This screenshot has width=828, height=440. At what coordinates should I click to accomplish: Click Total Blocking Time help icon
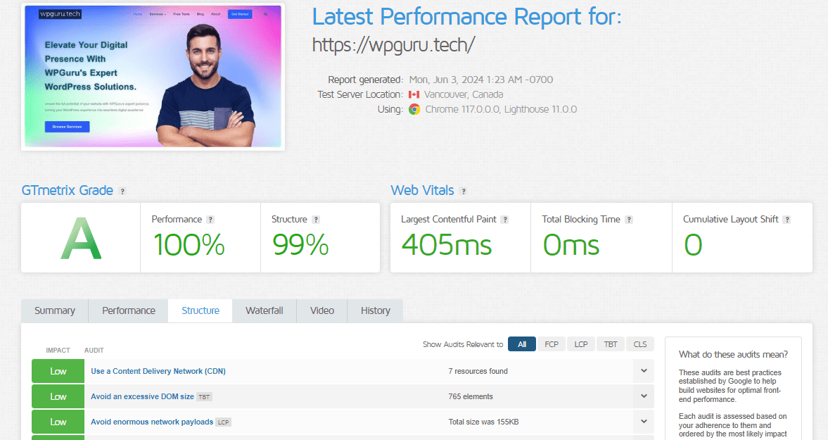[x=629, y=220]
